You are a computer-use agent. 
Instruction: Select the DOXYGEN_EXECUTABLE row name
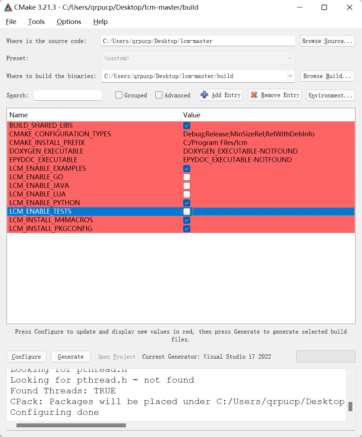[x=46, y=151]
